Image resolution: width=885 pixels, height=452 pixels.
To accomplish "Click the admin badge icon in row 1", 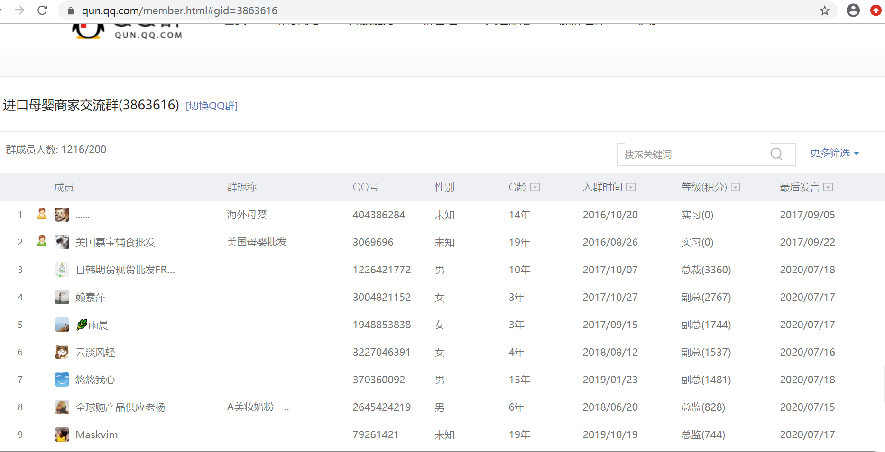I will tap(42, 214).
